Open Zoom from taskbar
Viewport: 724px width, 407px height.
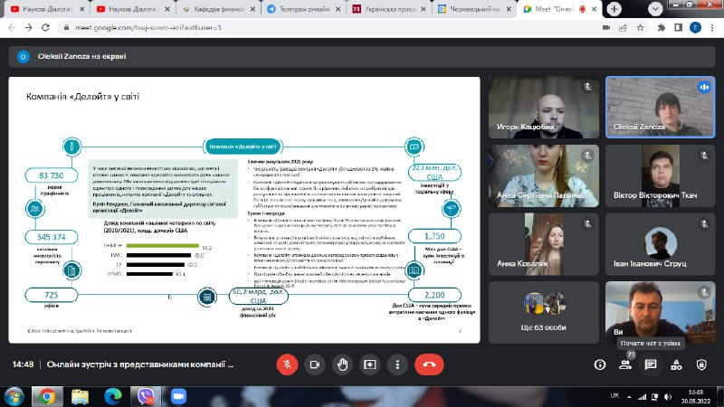click(178, 396)
